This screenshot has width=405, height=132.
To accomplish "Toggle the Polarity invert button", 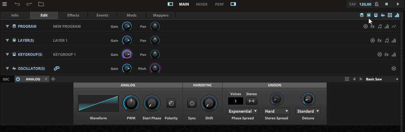I will pyautogui.click(x=171, y=104).
